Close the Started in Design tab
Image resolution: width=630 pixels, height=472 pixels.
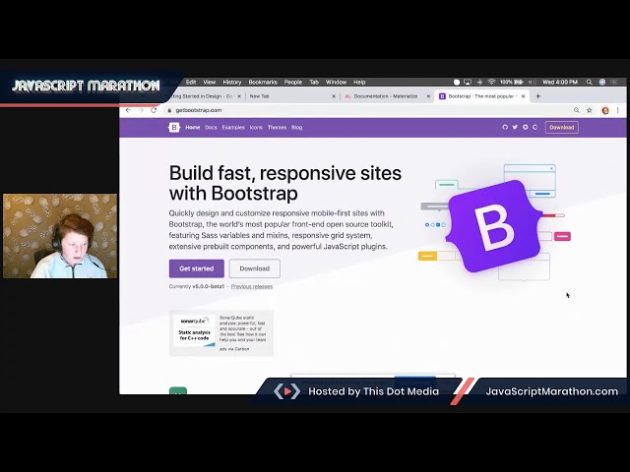pyautogui.click(x=239, y=96)
